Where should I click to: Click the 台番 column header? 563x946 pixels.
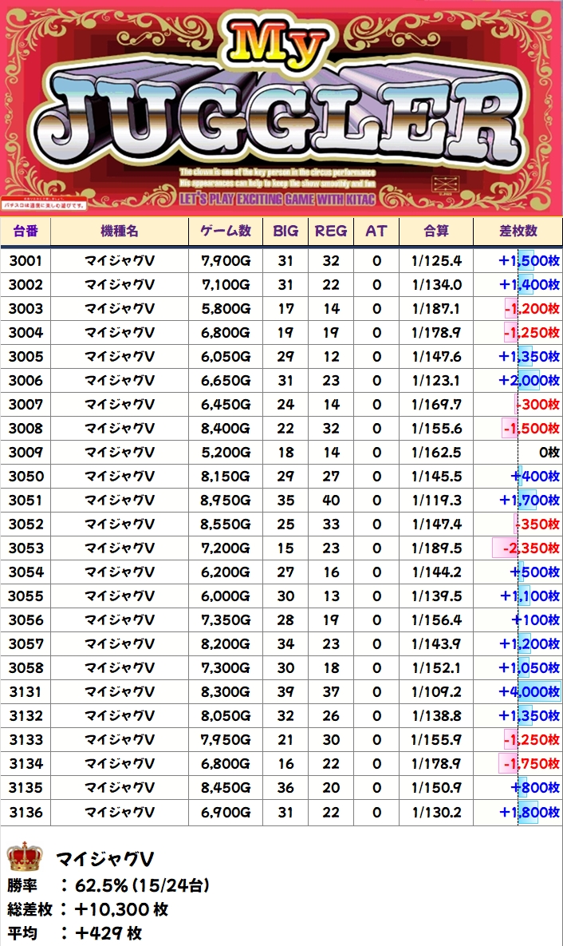point(26,232)
